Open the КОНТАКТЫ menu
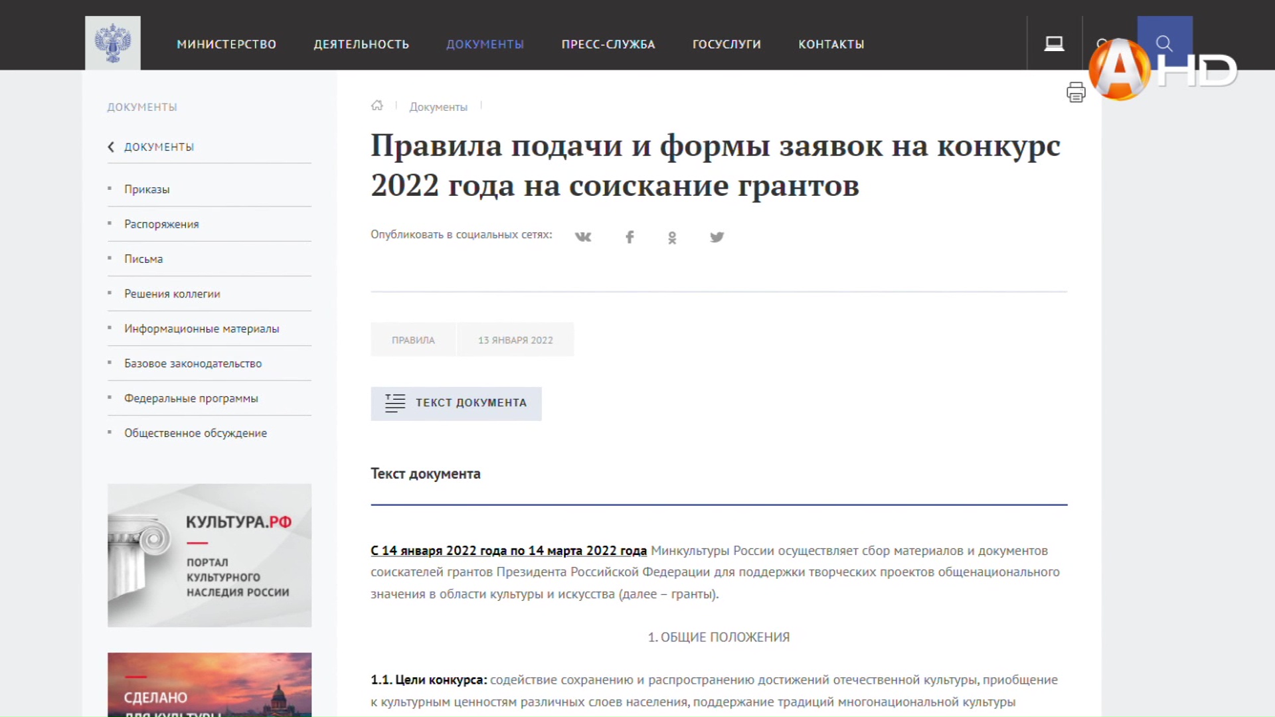This screenshot has height=717, width=1275. click(831, 44)
